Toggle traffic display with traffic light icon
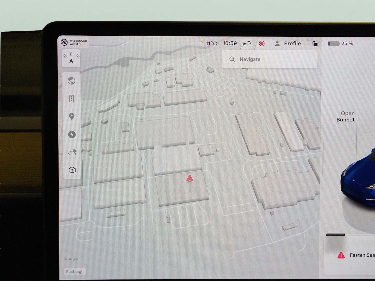375x281 pixels. tap(71, 99)
